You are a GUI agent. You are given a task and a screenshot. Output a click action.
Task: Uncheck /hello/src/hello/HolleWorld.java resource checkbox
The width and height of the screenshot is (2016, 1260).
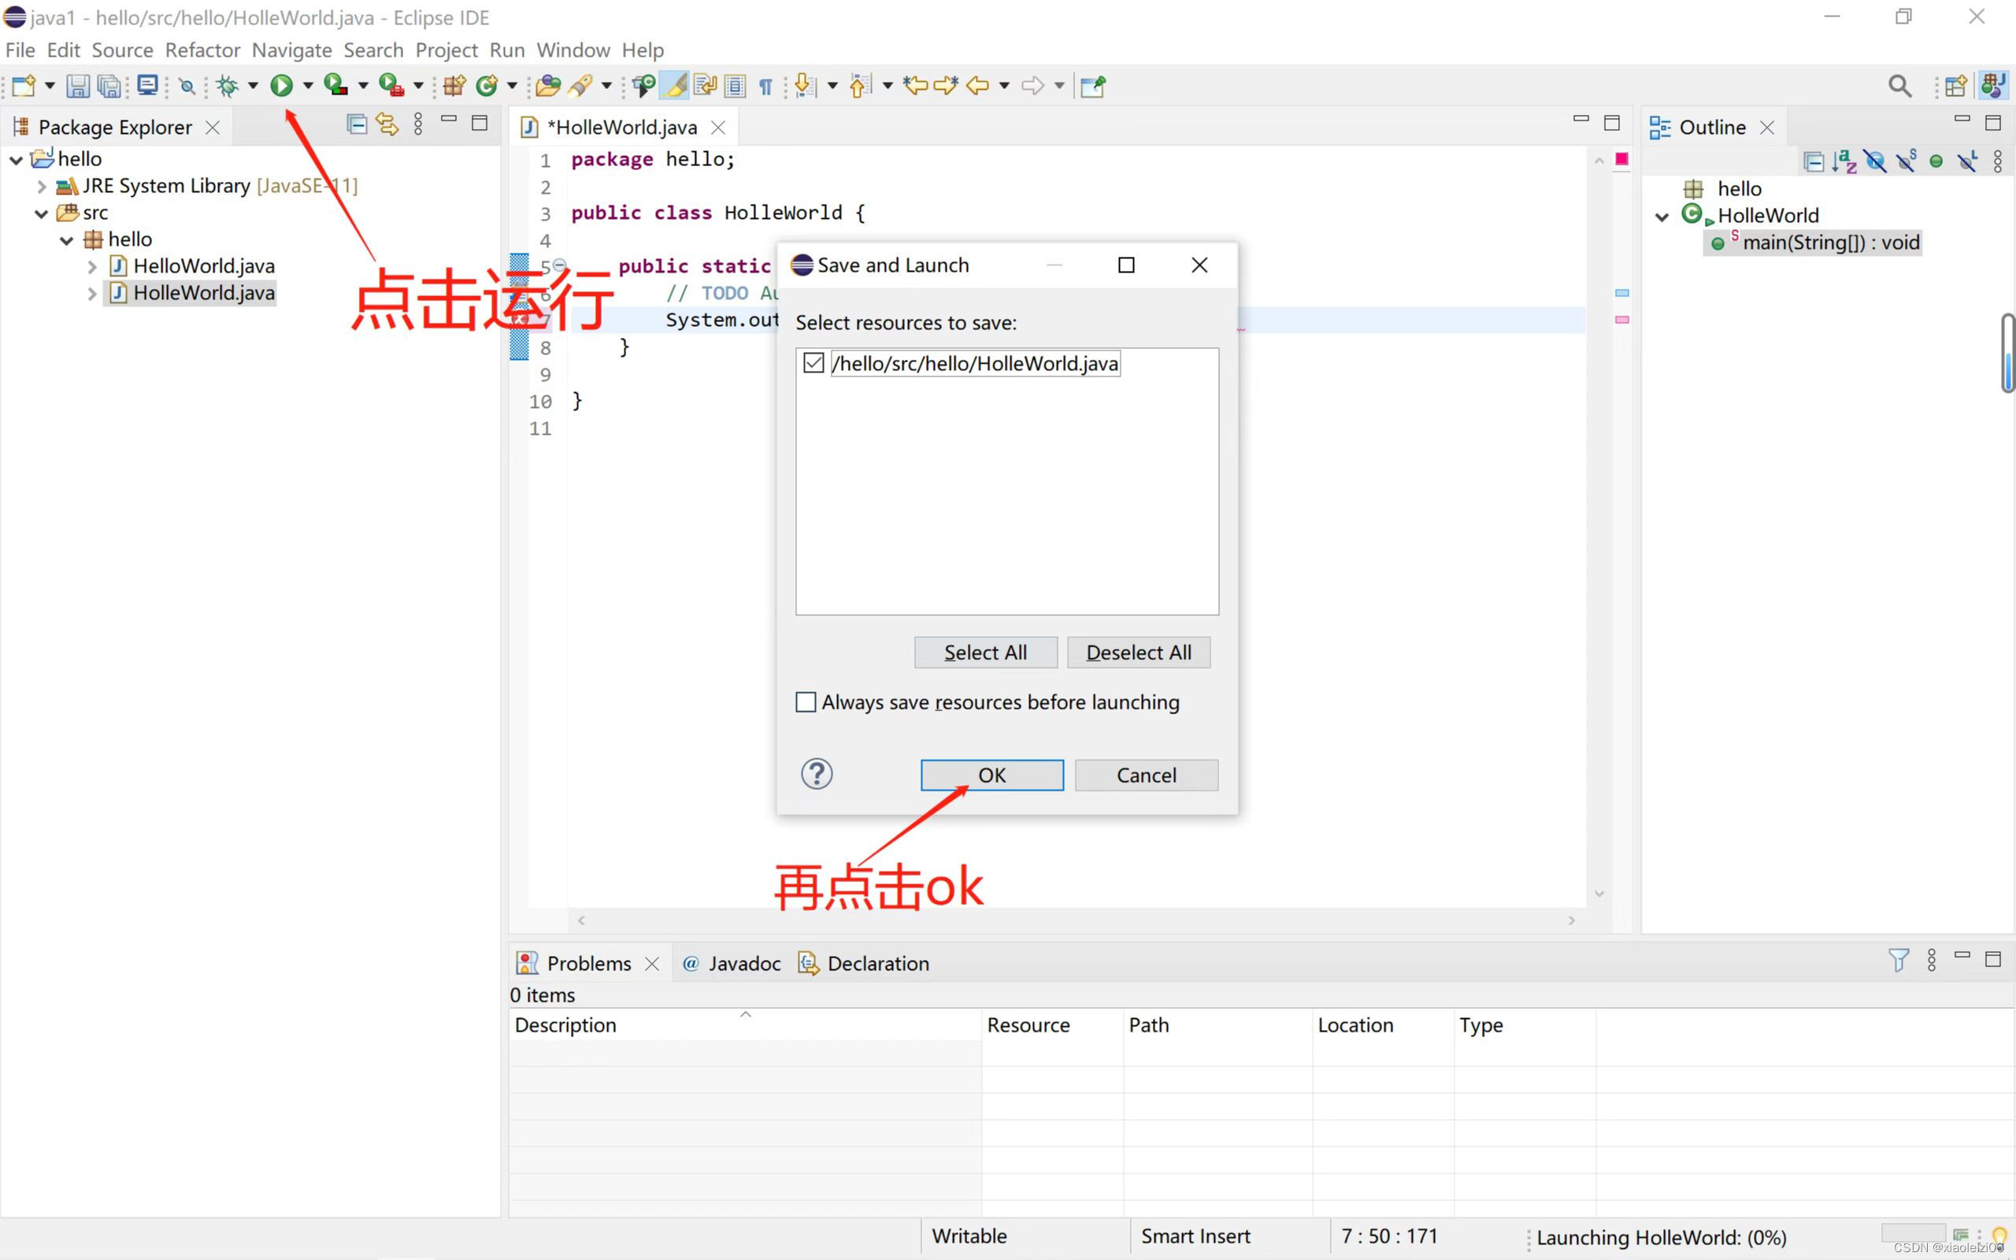[x=814, y=361]
